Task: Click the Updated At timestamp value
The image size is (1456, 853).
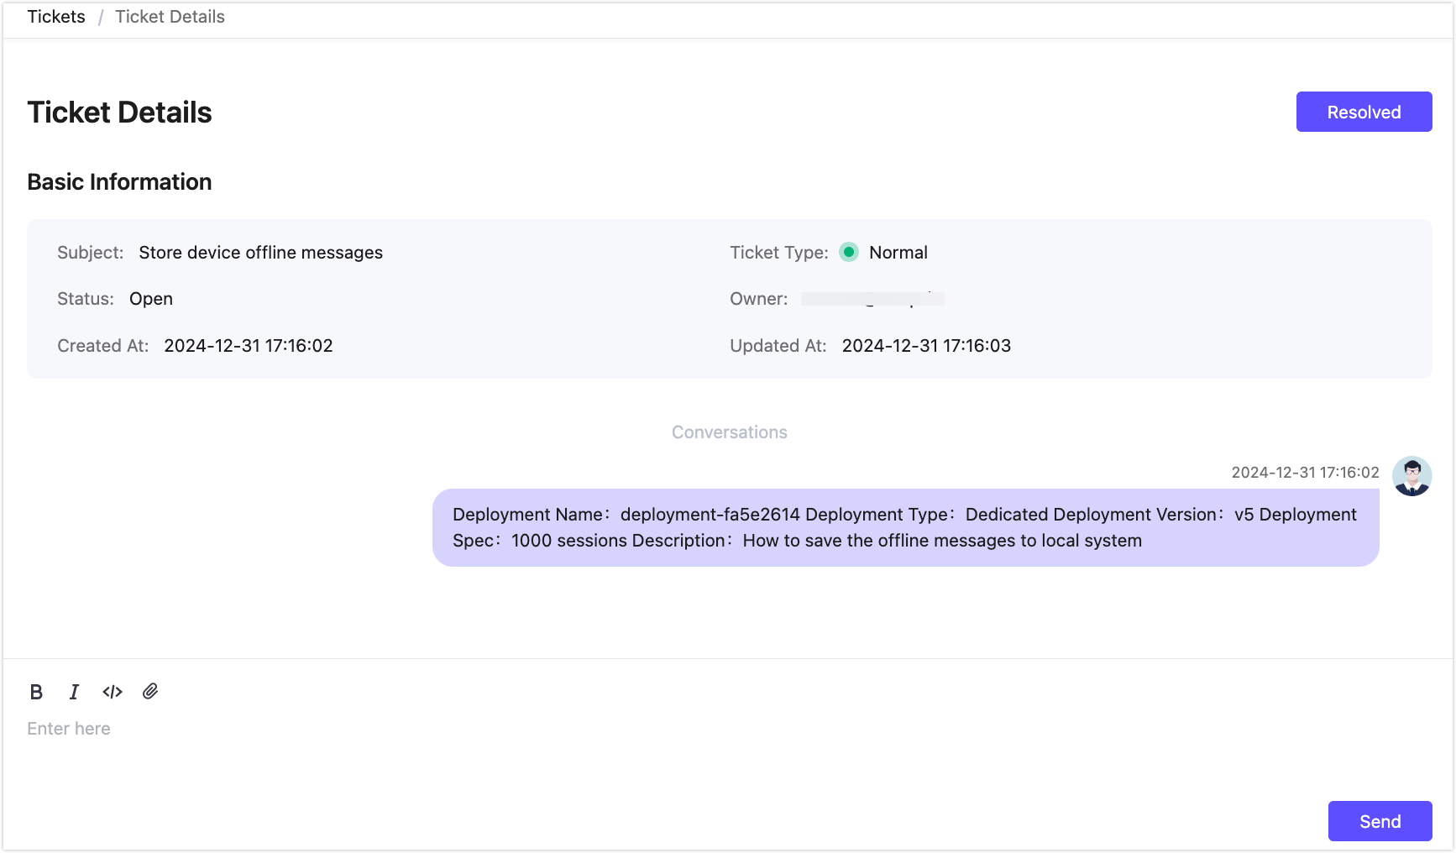Action: [x=926, y=346]
